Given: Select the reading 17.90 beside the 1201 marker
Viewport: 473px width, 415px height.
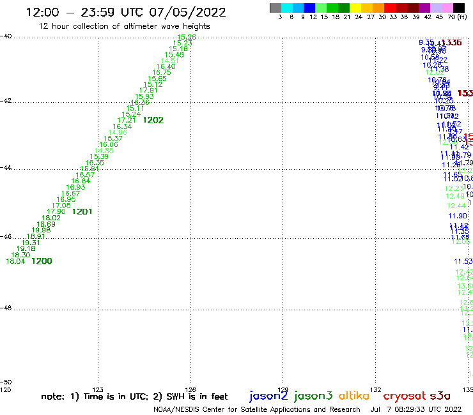Looking at the screenshot, I should click(x=56, y=211).
